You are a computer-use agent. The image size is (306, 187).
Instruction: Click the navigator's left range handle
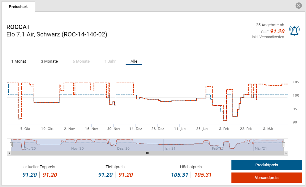tap(11, 144)
